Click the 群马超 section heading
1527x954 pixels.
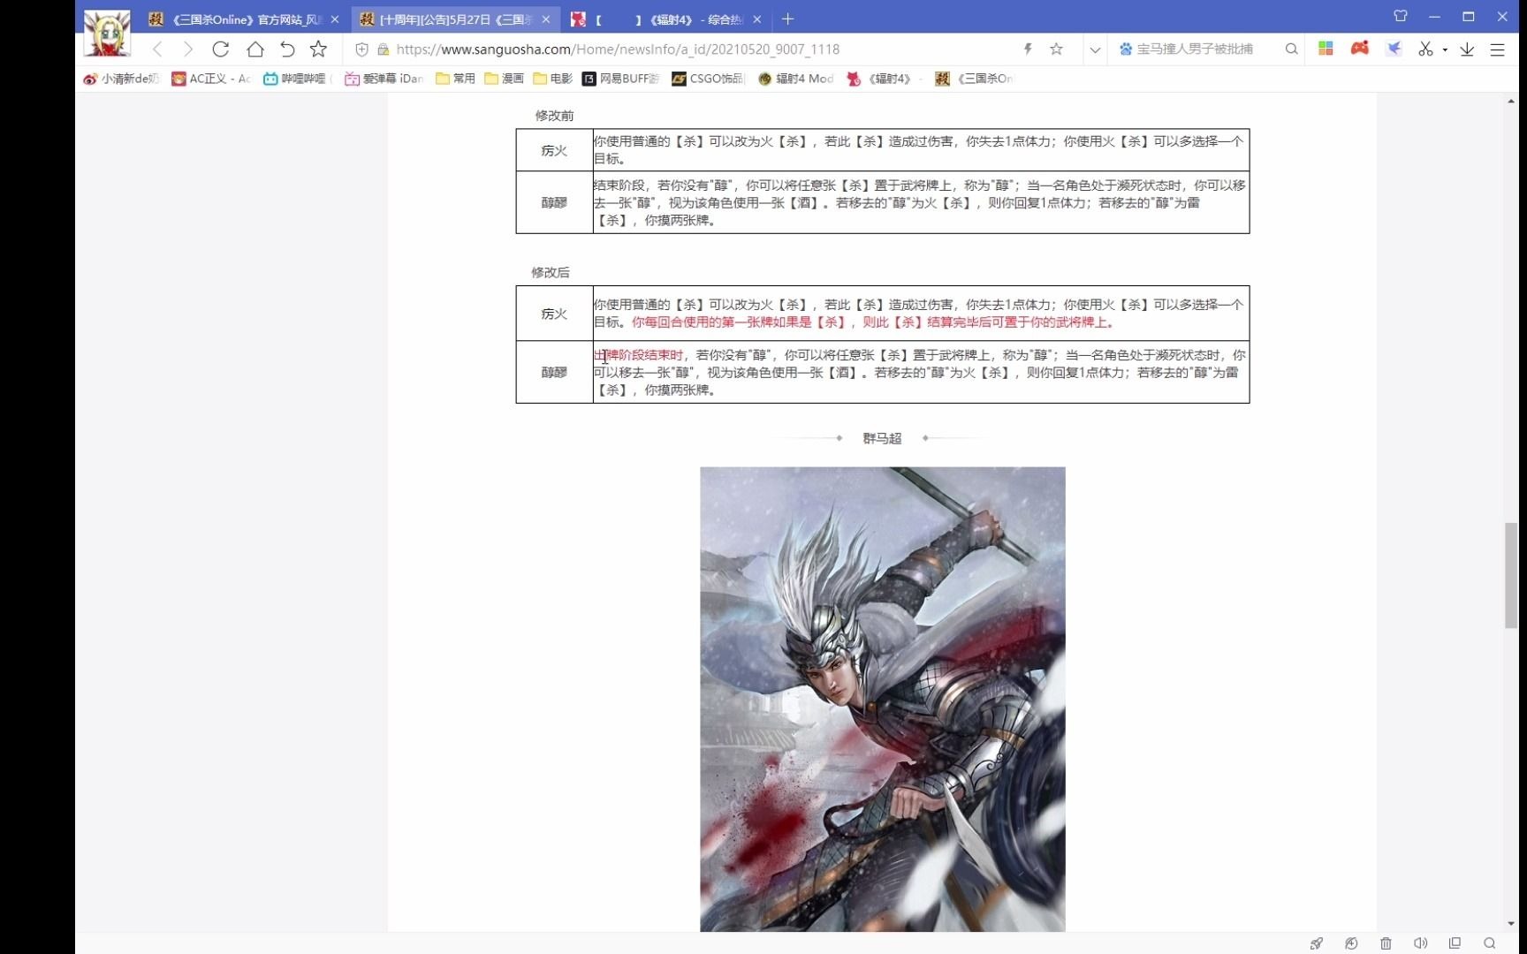[882, 438]
